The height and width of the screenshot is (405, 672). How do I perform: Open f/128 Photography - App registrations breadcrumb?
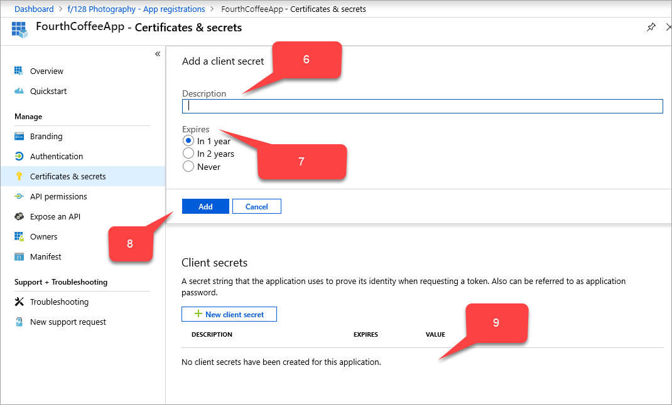pos(136,9)
